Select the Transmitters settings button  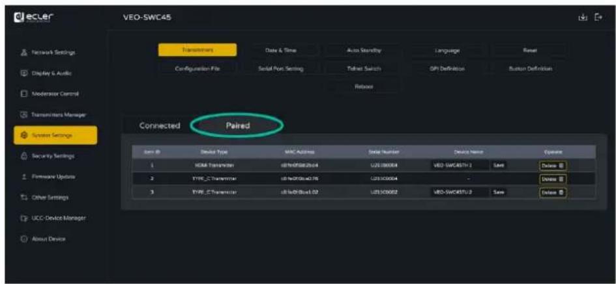pos(198,50)
